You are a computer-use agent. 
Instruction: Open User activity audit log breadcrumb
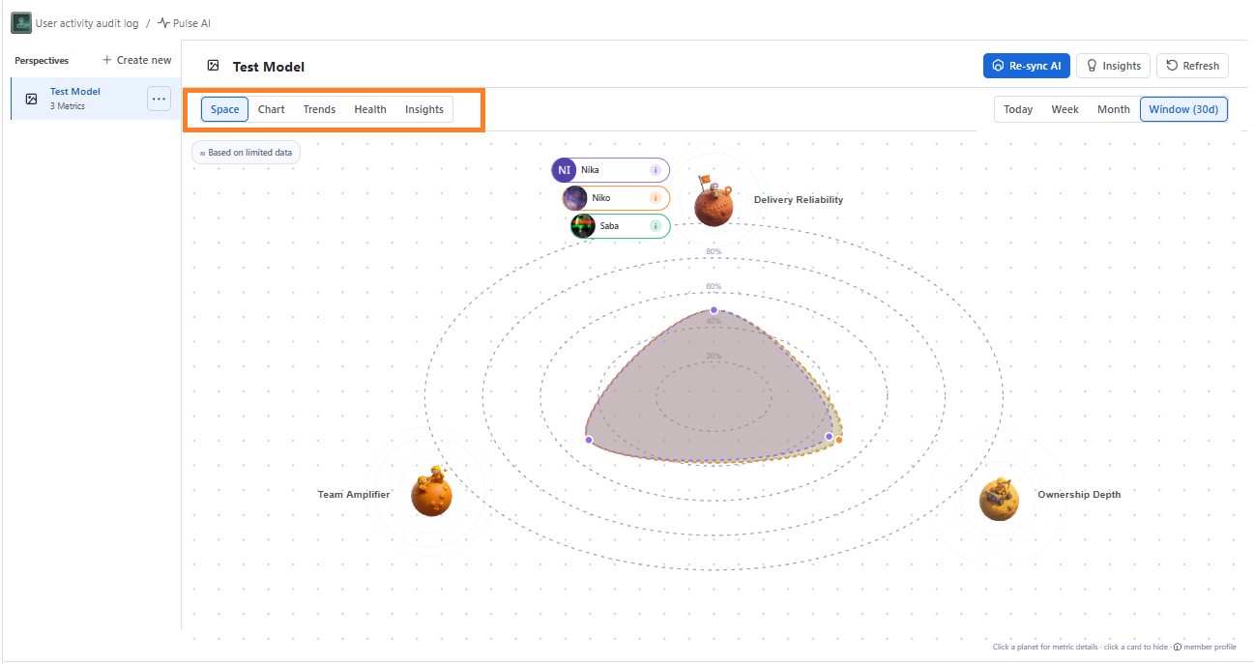pyautogui.click(x=87, y=23)
